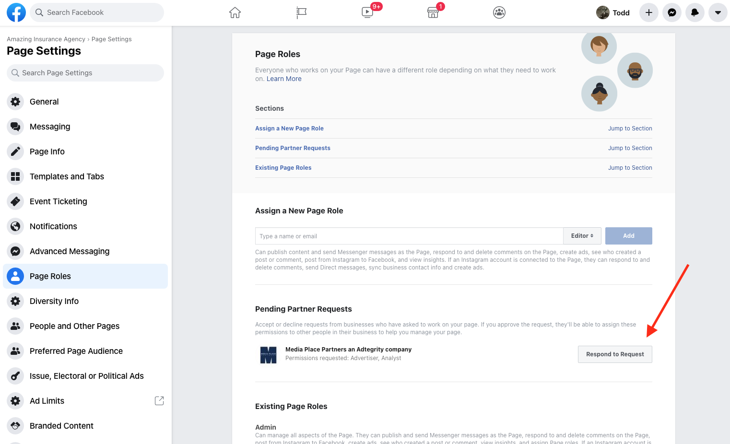Viewport: 730px width, 444px height.
Task: Open the Pages flag icon
Action: (x=301, y=12)
